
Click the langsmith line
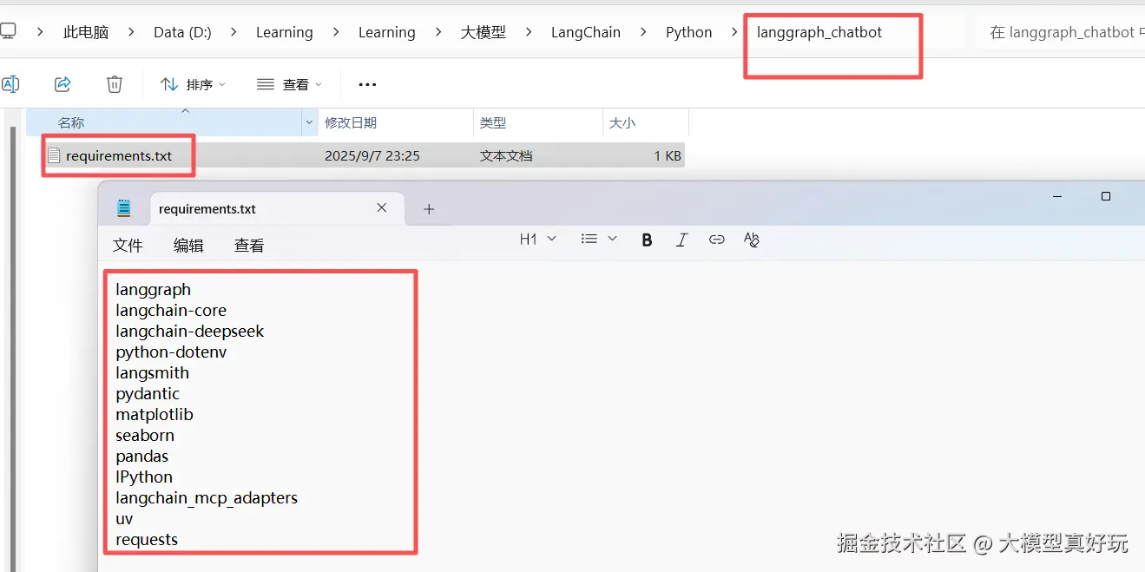point(153,373)
